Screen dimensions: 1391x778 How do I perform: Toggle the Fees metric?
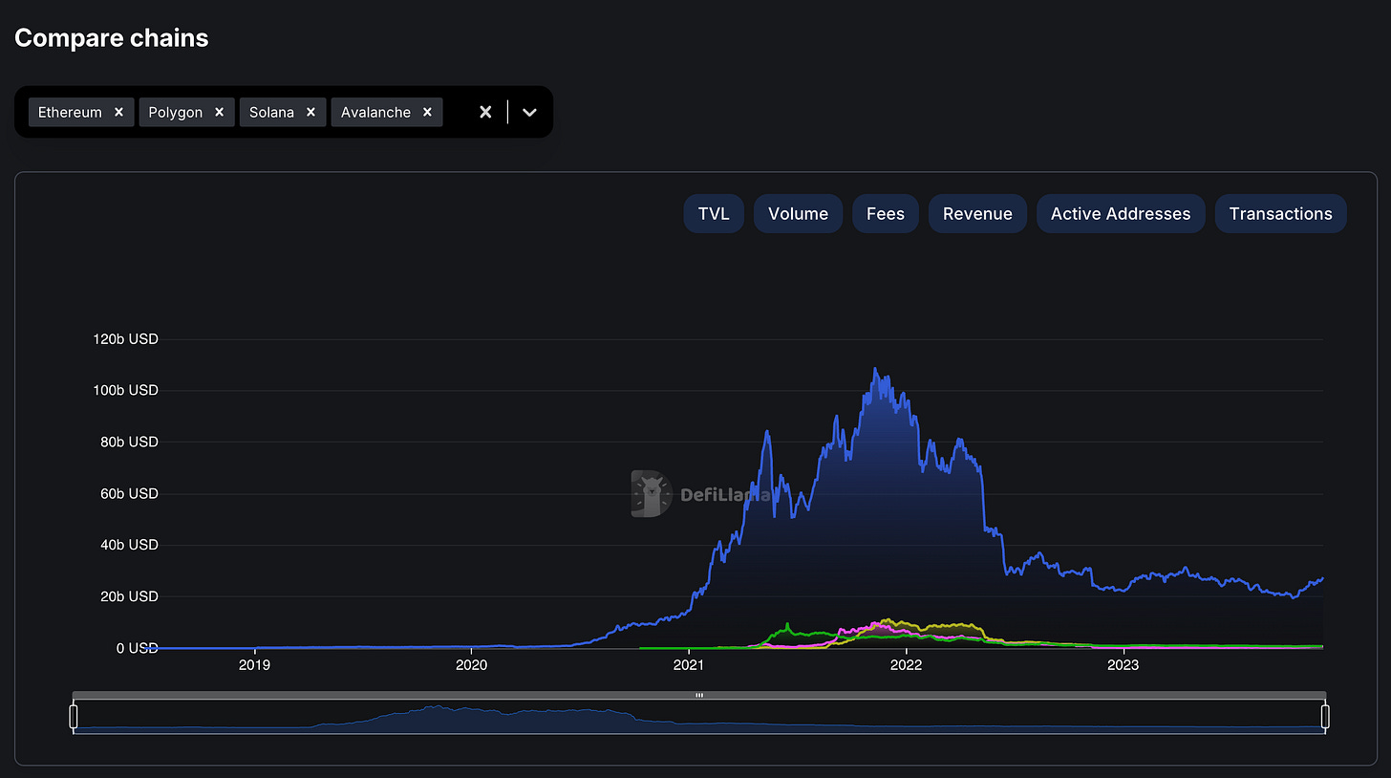[x=885, y=213]
